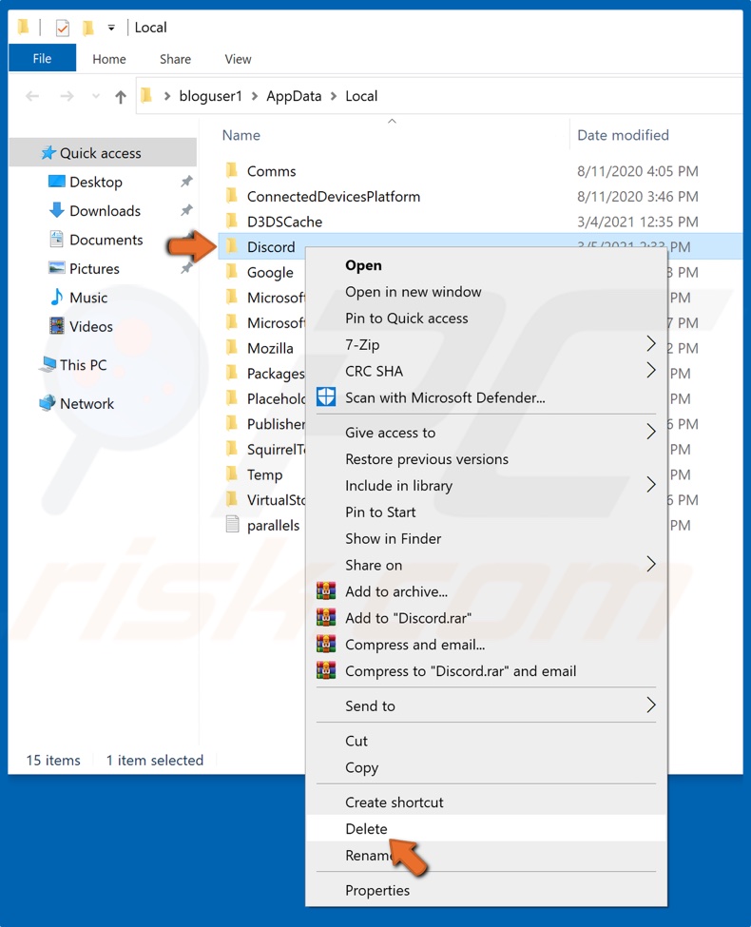Click AppData in the address path
751x927 pixels.
tap(294, 96)
